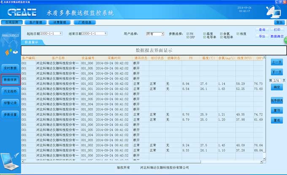Go to next page with 下一页 button

coord(276,73)
